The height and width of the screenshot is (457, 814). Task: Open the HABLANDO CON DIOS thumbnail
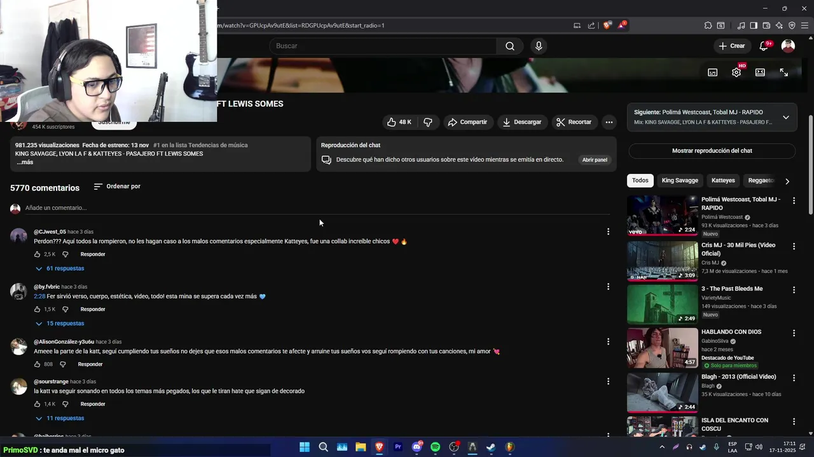(663, 348)
